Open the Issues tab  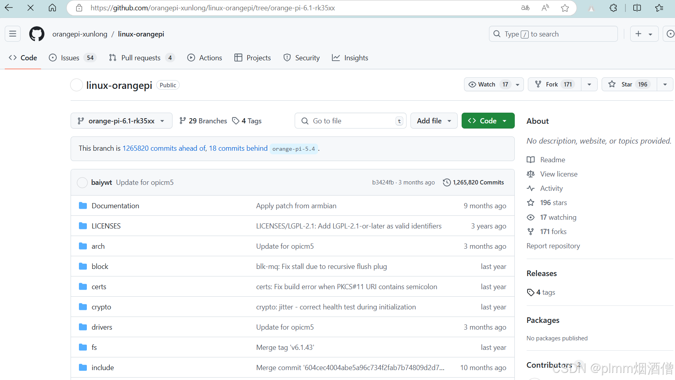click(x=73, y=58)
